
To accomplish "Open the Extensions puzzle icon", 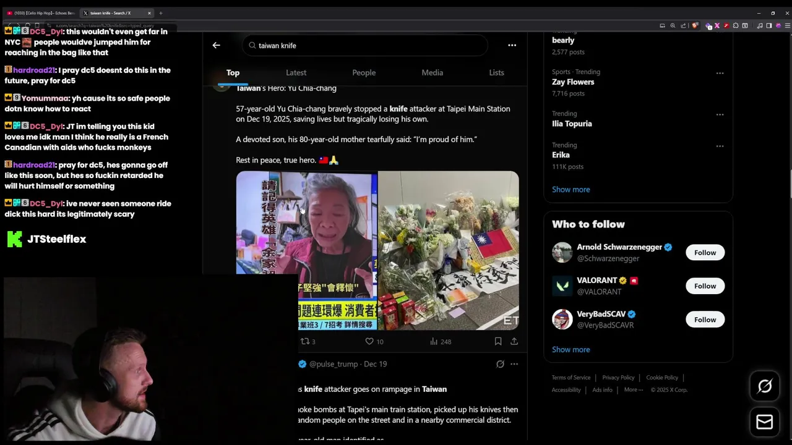I will tap(736, 25).
